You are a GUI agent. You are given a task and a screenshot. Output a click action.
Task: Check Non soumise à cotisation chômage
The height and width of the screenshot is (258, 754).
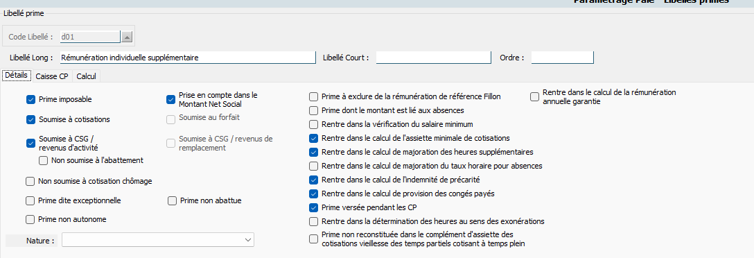pyautogui.click(x=30, y=182)
